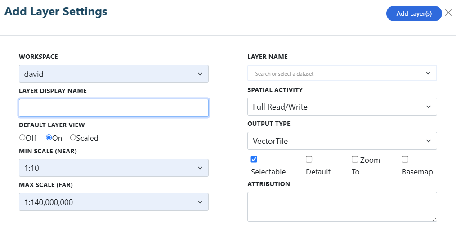Open the Workspace dropdown showing david
456x228 pixels.
point(114,74)
